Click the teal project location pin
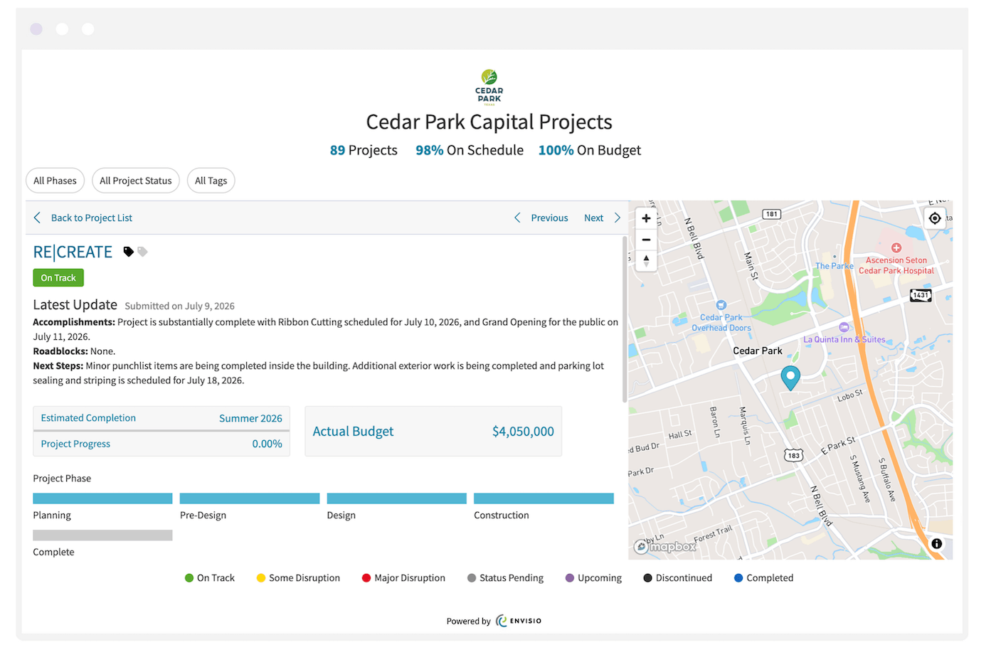 (x=790, y=378)
